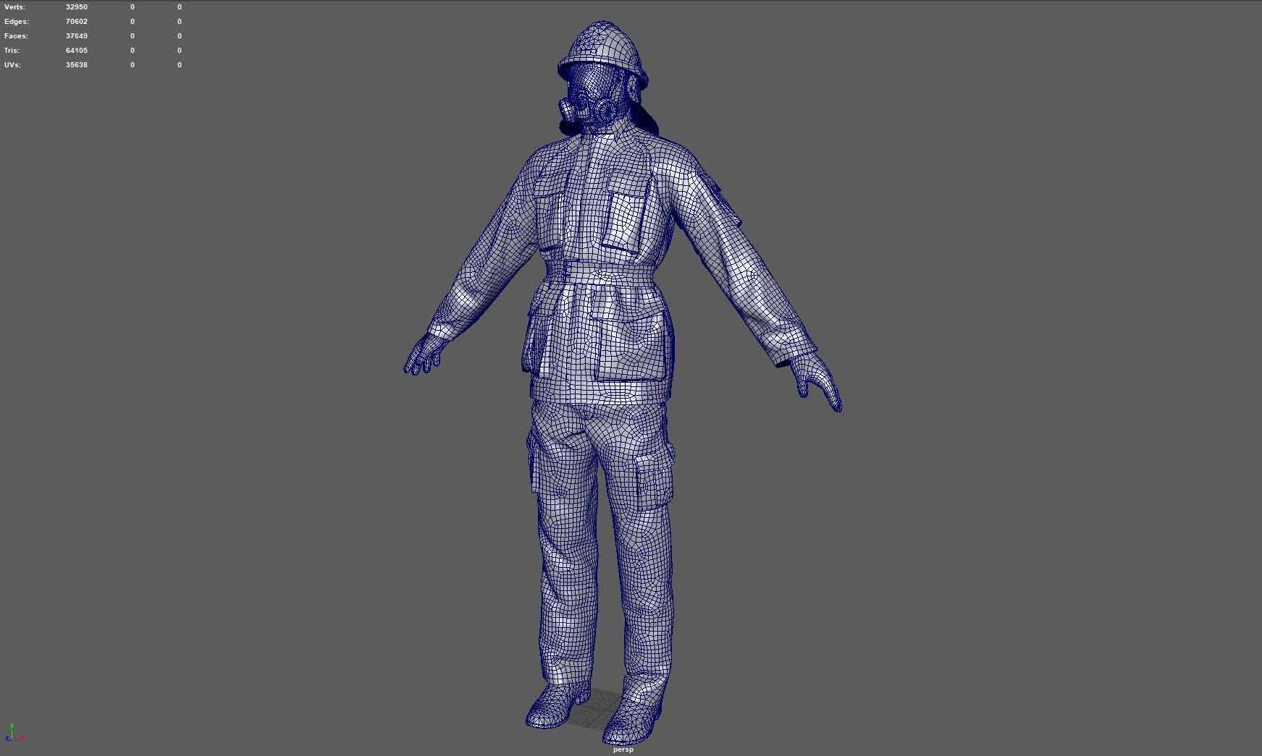The image size is (1262, 756).
Task: Click the Edges count readout
Action: click(77, 21)
